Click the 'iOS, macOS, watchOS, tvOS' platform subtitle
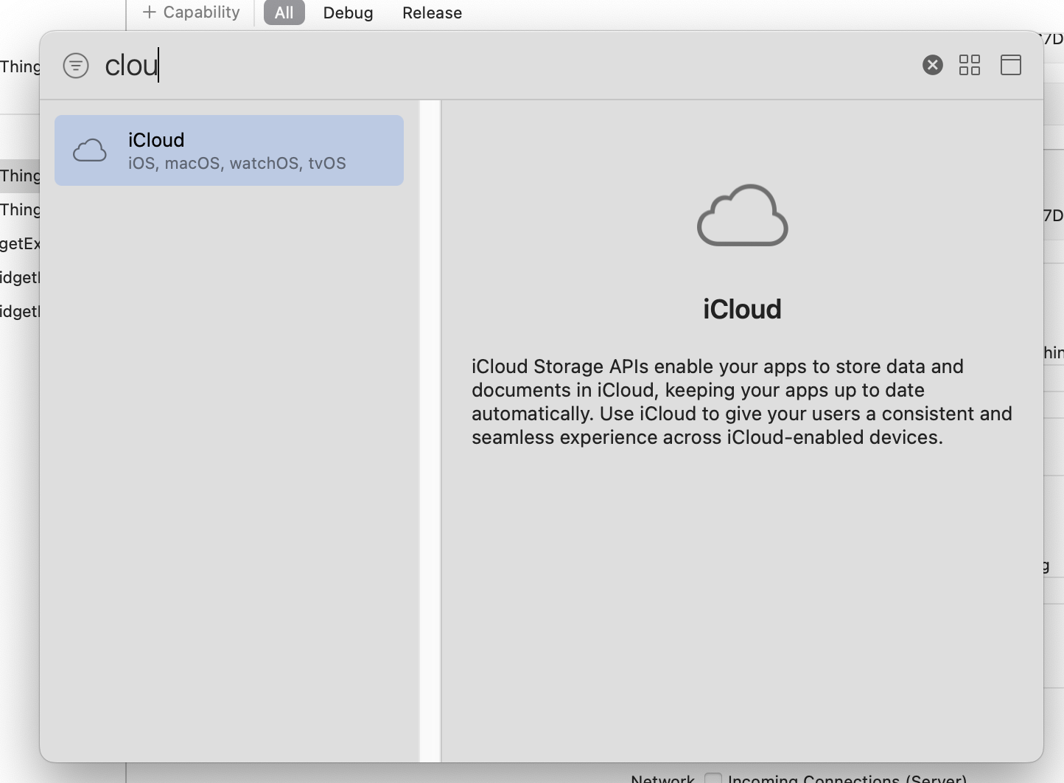This screenshot has height=783, width=1064. tap(237, 163)
